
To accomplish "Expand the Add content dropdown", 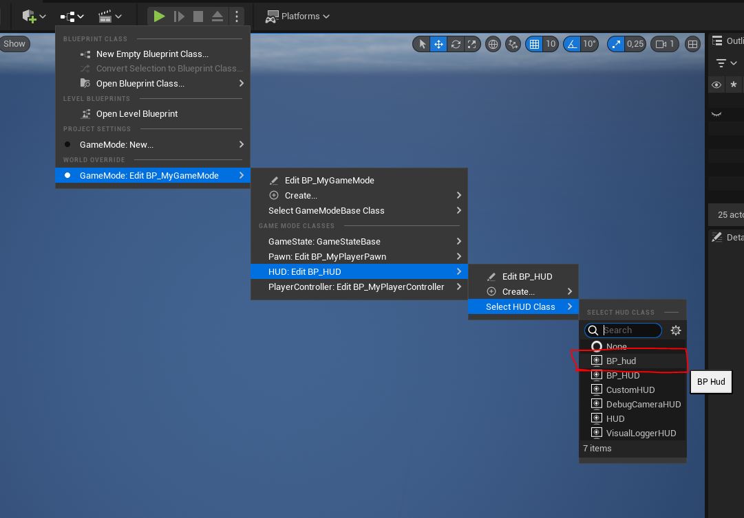I will click(34, 16).
